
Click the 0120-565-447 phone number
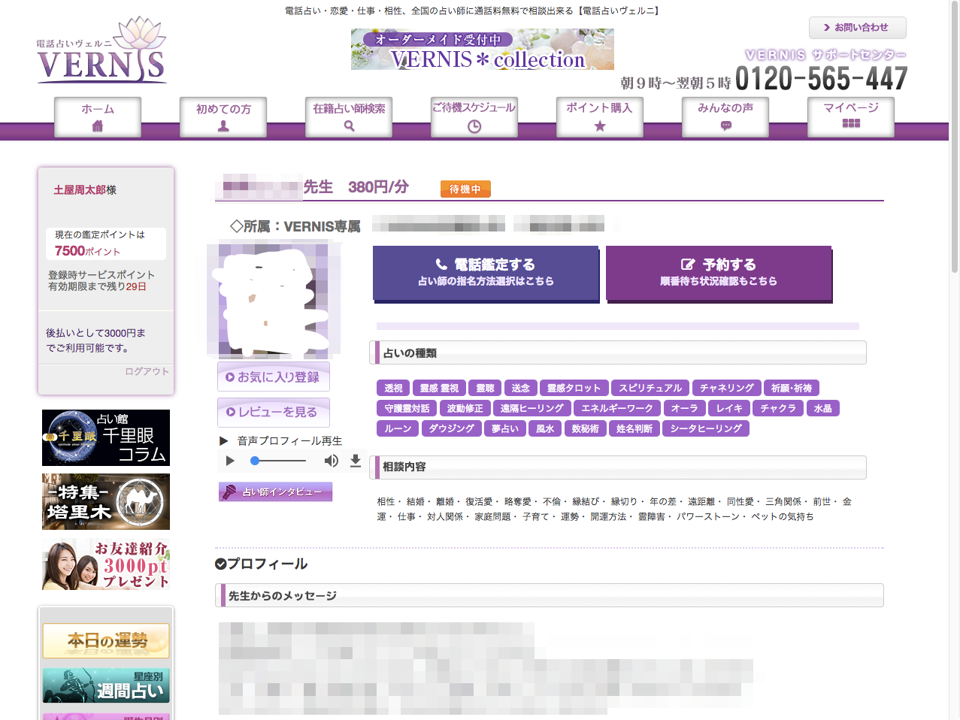822,78
